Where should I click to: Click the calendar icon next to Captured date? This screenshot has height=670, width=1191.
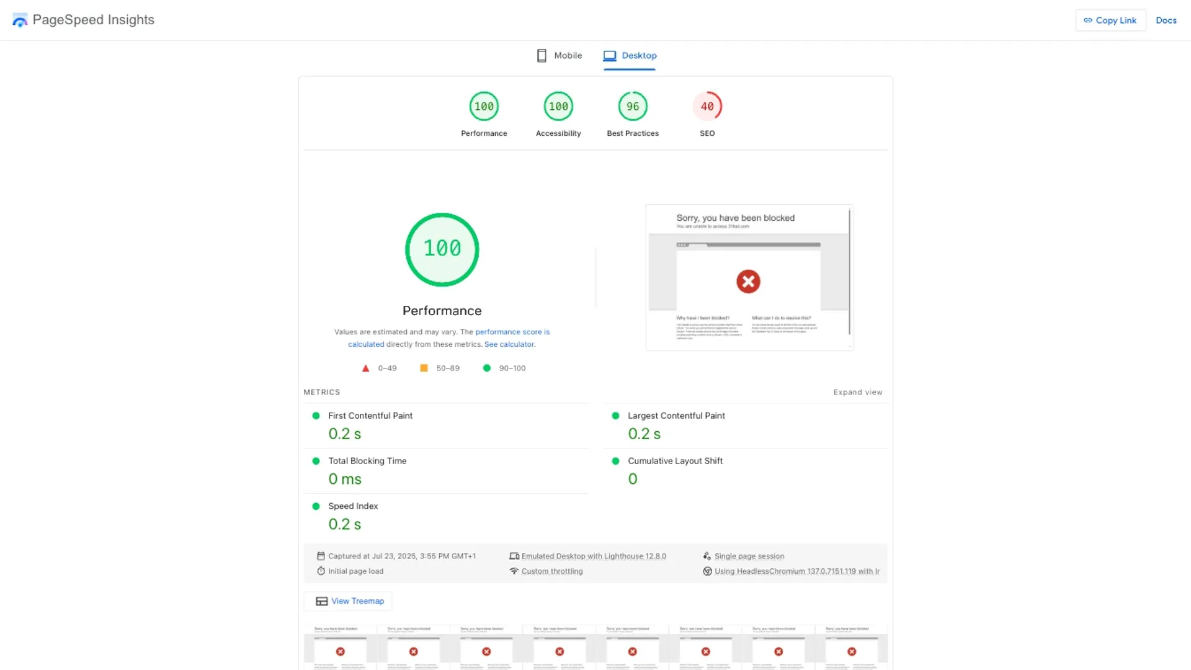[321, 556]
